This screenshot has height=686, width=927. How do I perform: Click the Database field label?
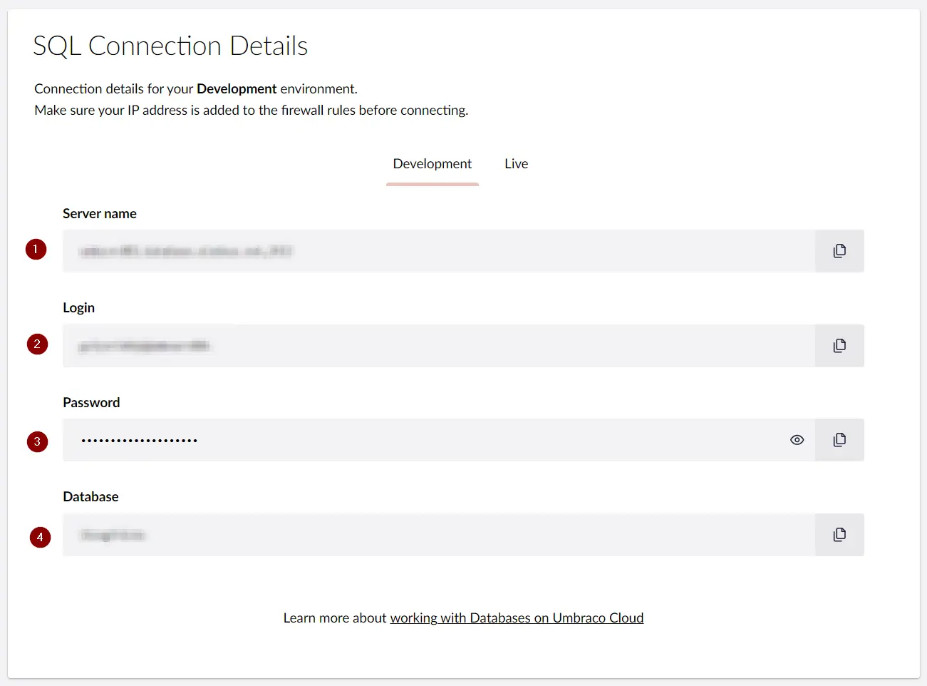90,497
